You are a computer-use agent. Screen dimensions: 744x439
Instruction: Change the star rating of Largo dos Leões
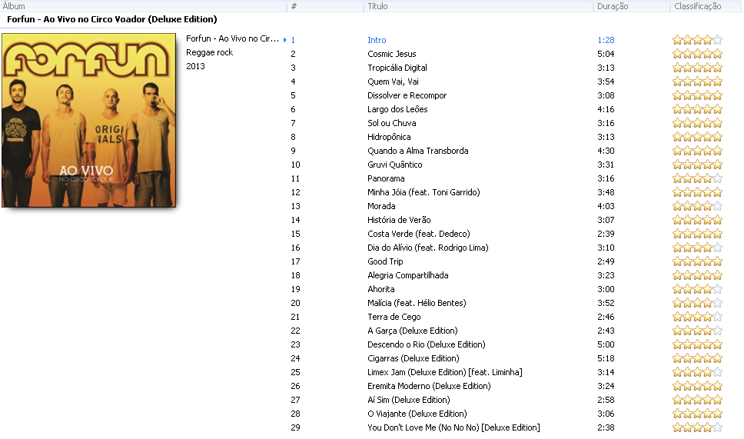(x=698, y=109)
